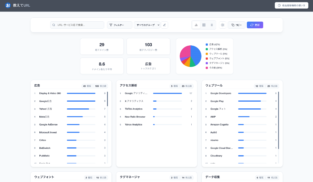
Task: Click the copy icon on the コピー button
Action: pos(233,25)
